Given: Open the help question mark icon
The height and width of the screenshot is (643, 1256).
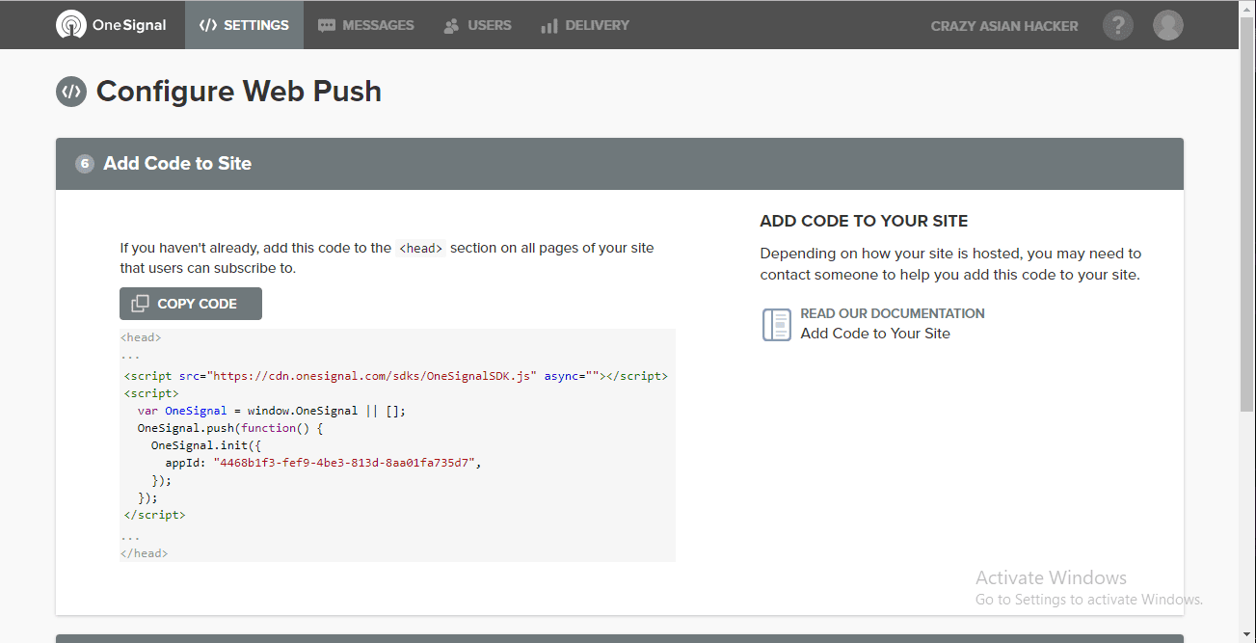Looking at the screenshot, I should pyautogui.click(x=1117, y=24).
